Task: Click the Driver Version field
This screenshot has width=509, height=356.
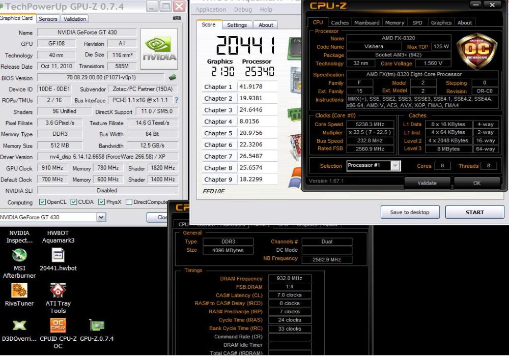Action: click(107, 157)
